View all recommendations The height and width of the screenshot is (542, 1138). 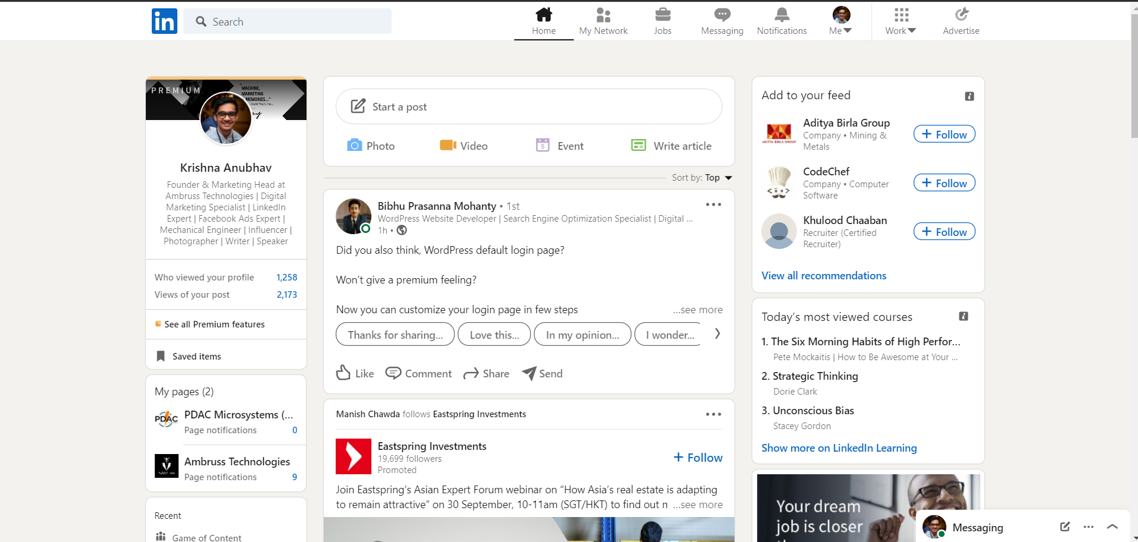tap(824, 276)
